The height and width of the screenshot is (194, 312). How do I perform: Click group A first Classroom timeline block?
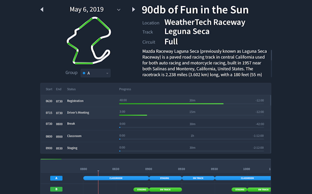point(116,178)
